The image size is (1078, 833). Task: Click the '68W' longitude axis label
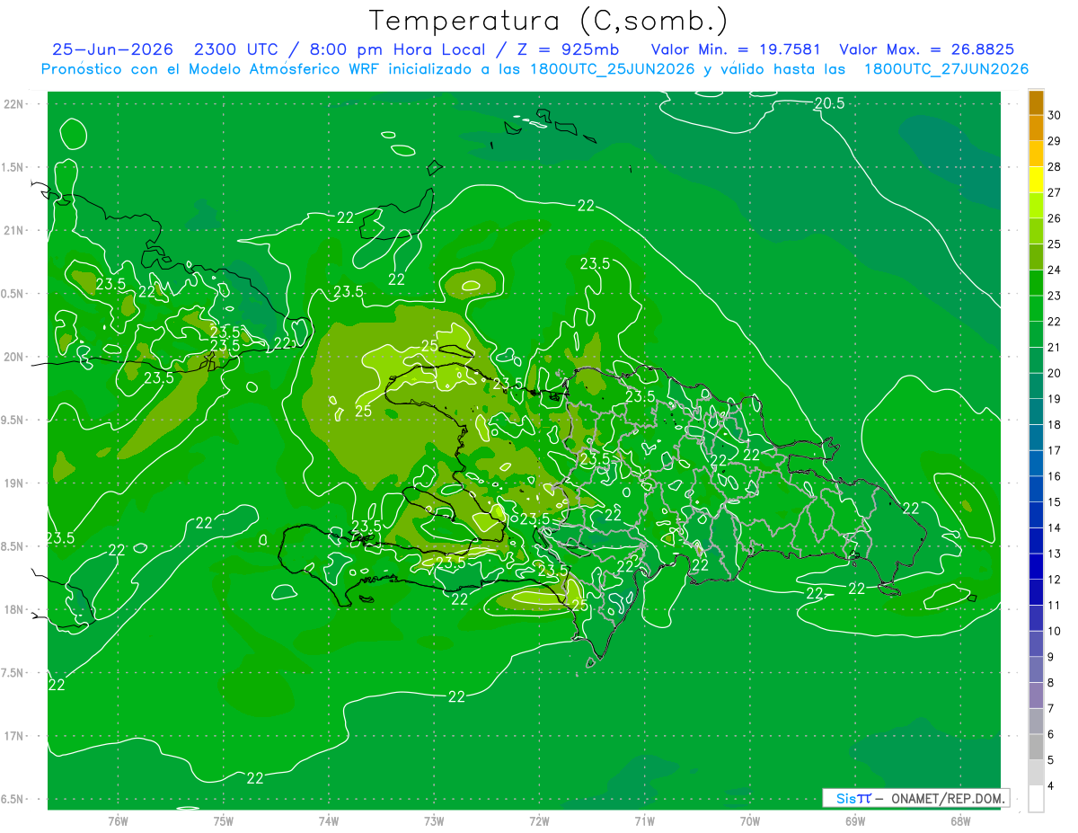pyautogui.click(x=959, y=820)
